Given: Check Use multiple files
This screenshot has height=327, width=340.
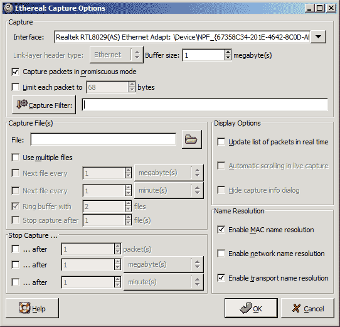Looking at the screenshot, I should point(16,158).
